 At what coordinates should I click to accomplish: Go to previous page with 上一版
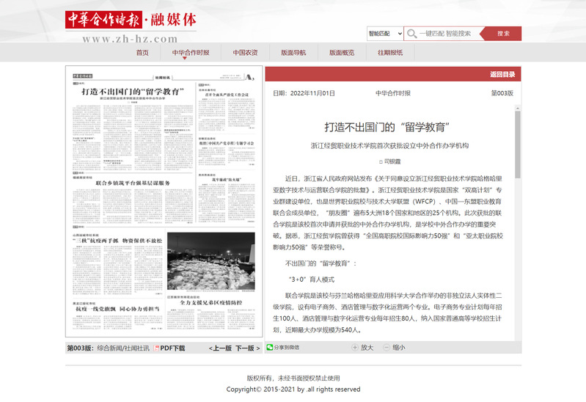tap(220, 348)
